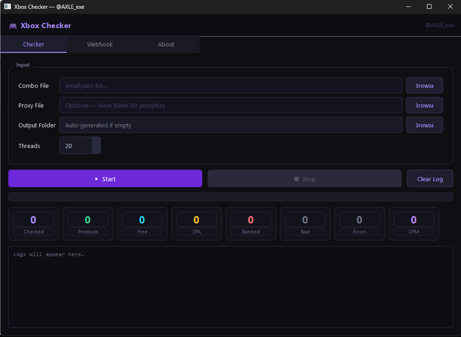Click the "Xbox Checker" heading text
The height and width of the screenshot is (337, 461).
(46, 26)
